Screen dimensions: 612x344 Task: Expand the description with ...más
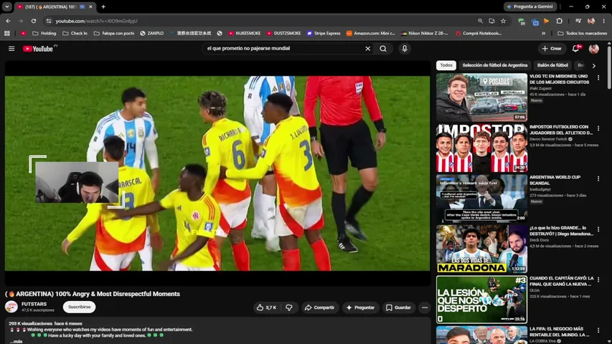[x=16, y=341]
